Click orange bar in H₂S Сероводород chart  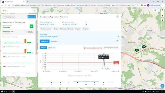(25, 51)
